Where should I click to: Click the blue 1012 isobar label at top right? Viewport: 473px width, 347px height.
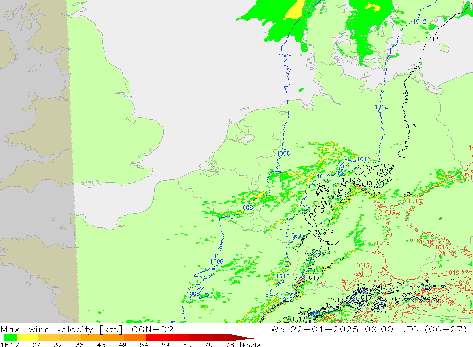tap(420, 21)
